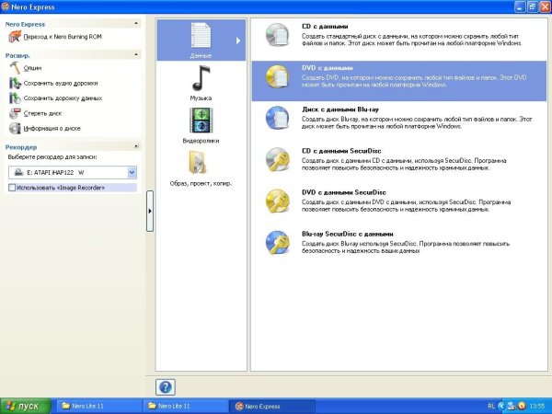Select the Данные document category icon
Image resolution: width=552 pixels, height=414 pixels.
pos(201,37)
